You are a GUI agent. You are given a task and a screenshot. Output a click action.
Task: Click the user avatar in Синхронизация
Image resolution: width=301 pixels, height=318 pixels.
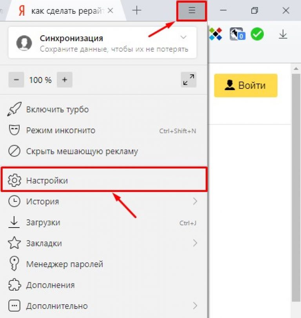point(24,43)
